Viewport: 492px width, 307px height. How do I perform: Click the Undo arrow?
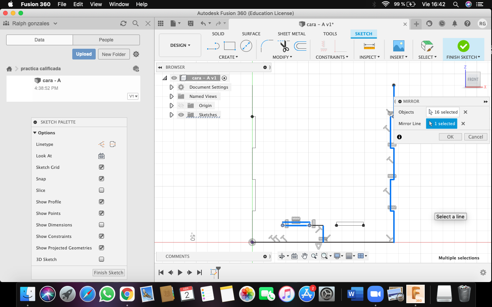(203, 23)
